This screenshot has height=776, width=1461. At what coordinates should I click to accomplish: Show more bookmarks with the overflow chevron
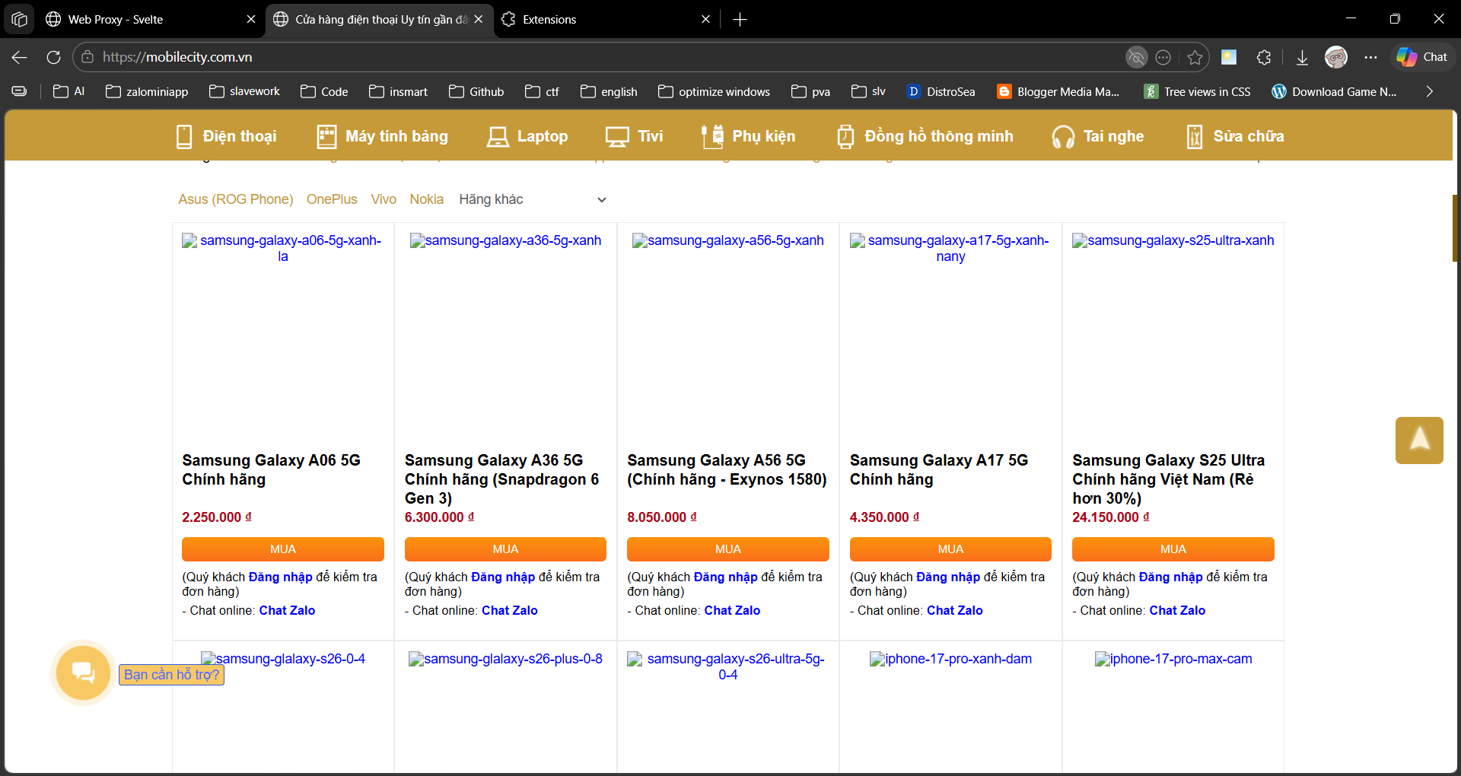(1429, 91)
